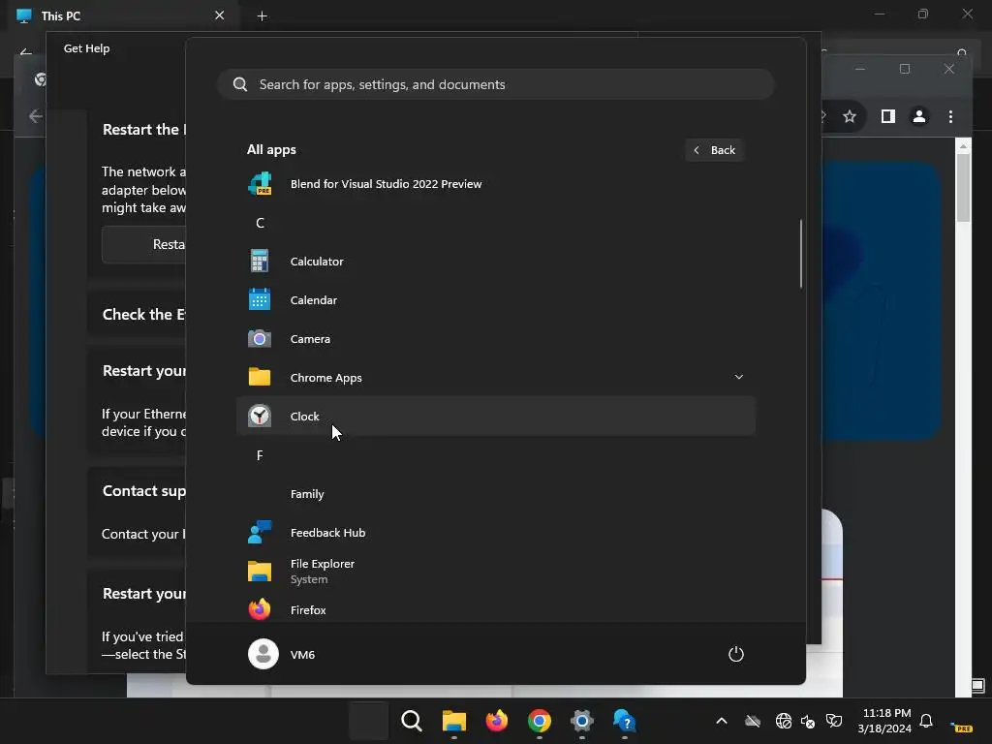Open Settings gear on taskbar
The height and width of the screenshot is (744, 992).
click(581, 721)
